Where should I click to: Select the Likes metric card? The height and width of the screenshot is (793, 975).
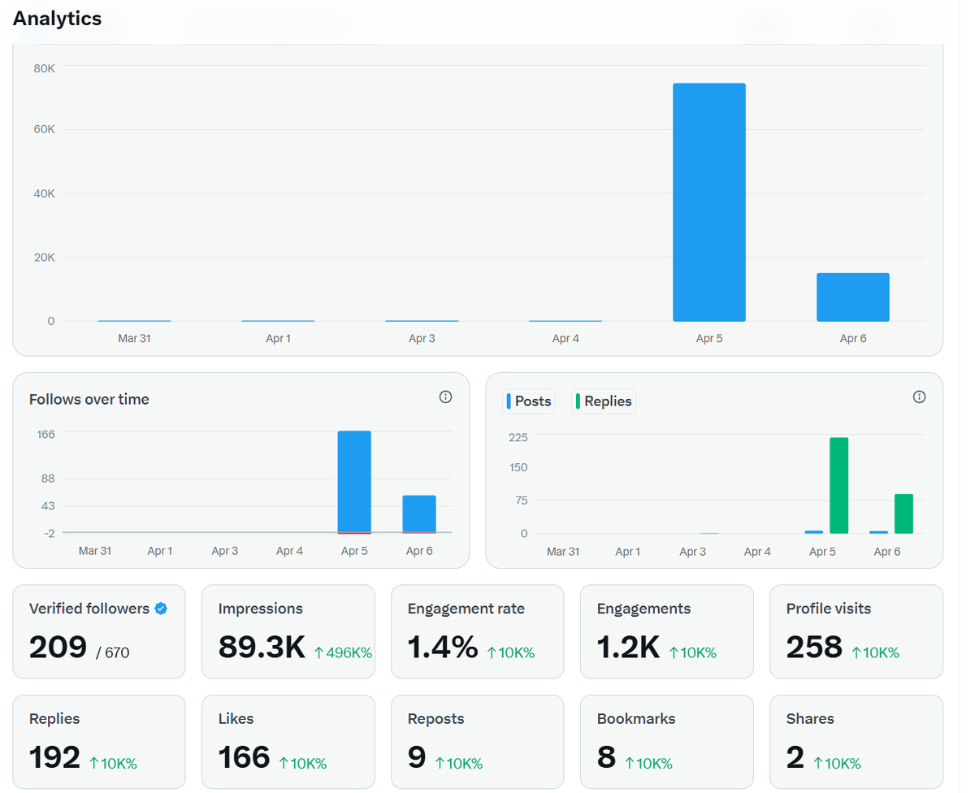288,742
